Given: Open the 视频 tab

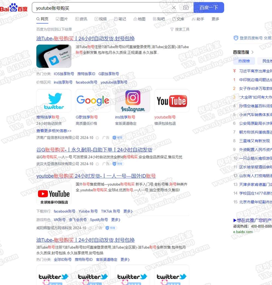Looking at the screenshot, I should coord(101,19).
